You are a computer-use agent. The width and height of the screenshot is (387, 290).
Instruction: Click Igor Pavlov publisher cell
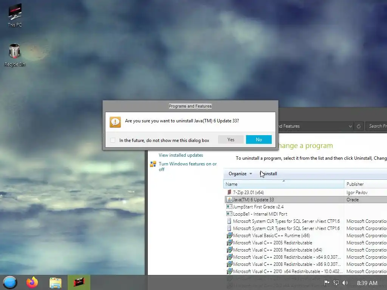pos(357,193)
